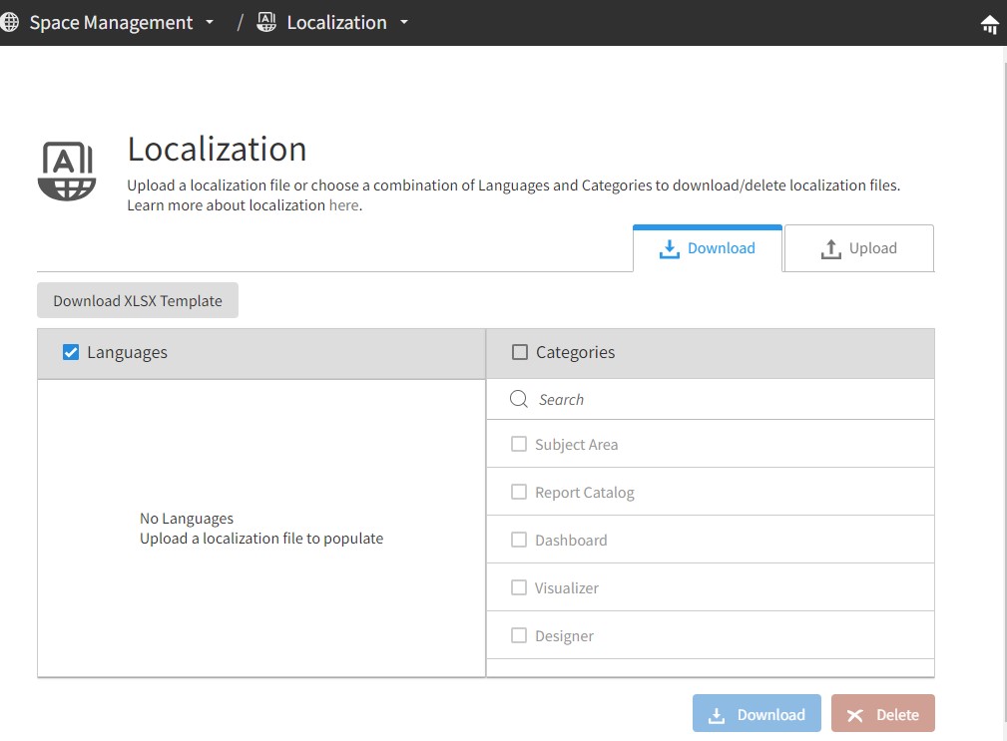The width and height of the screenshot is (1007, 741).
Task: Select the Download tab
Action: coord(708,248)
